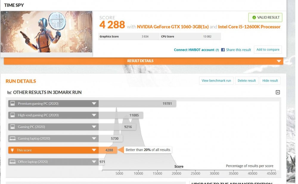The width and height of the screenshot is (298, 184).
Task: Open the High-end gaming PC (2020) dropdown
Action: (x=94, y=115)
